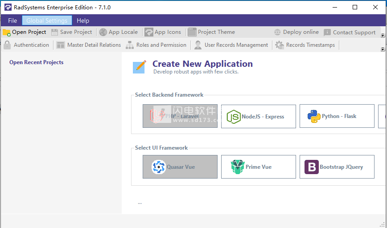Click the Open Project label
Viewport: 387px width, 228px height.
point(29,32)
